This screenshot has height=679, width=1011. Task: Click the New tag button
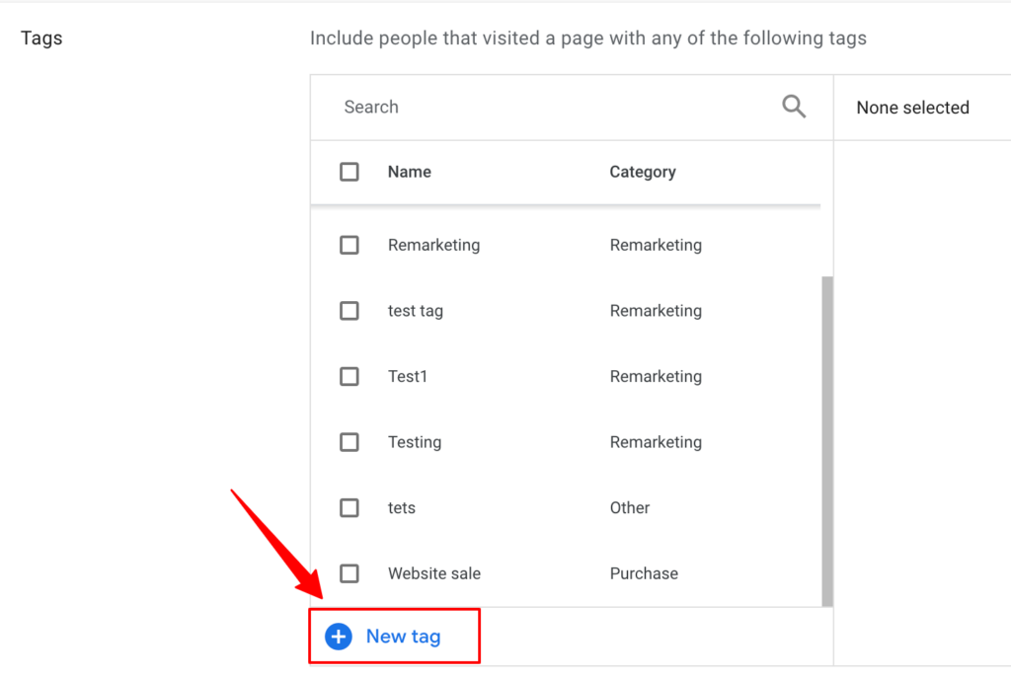tap(394, 637)
